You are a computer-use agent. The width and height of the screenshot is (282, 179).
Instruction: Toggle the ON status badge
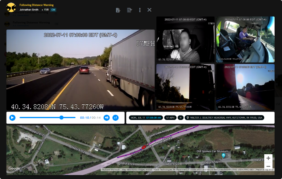point(53,9)
